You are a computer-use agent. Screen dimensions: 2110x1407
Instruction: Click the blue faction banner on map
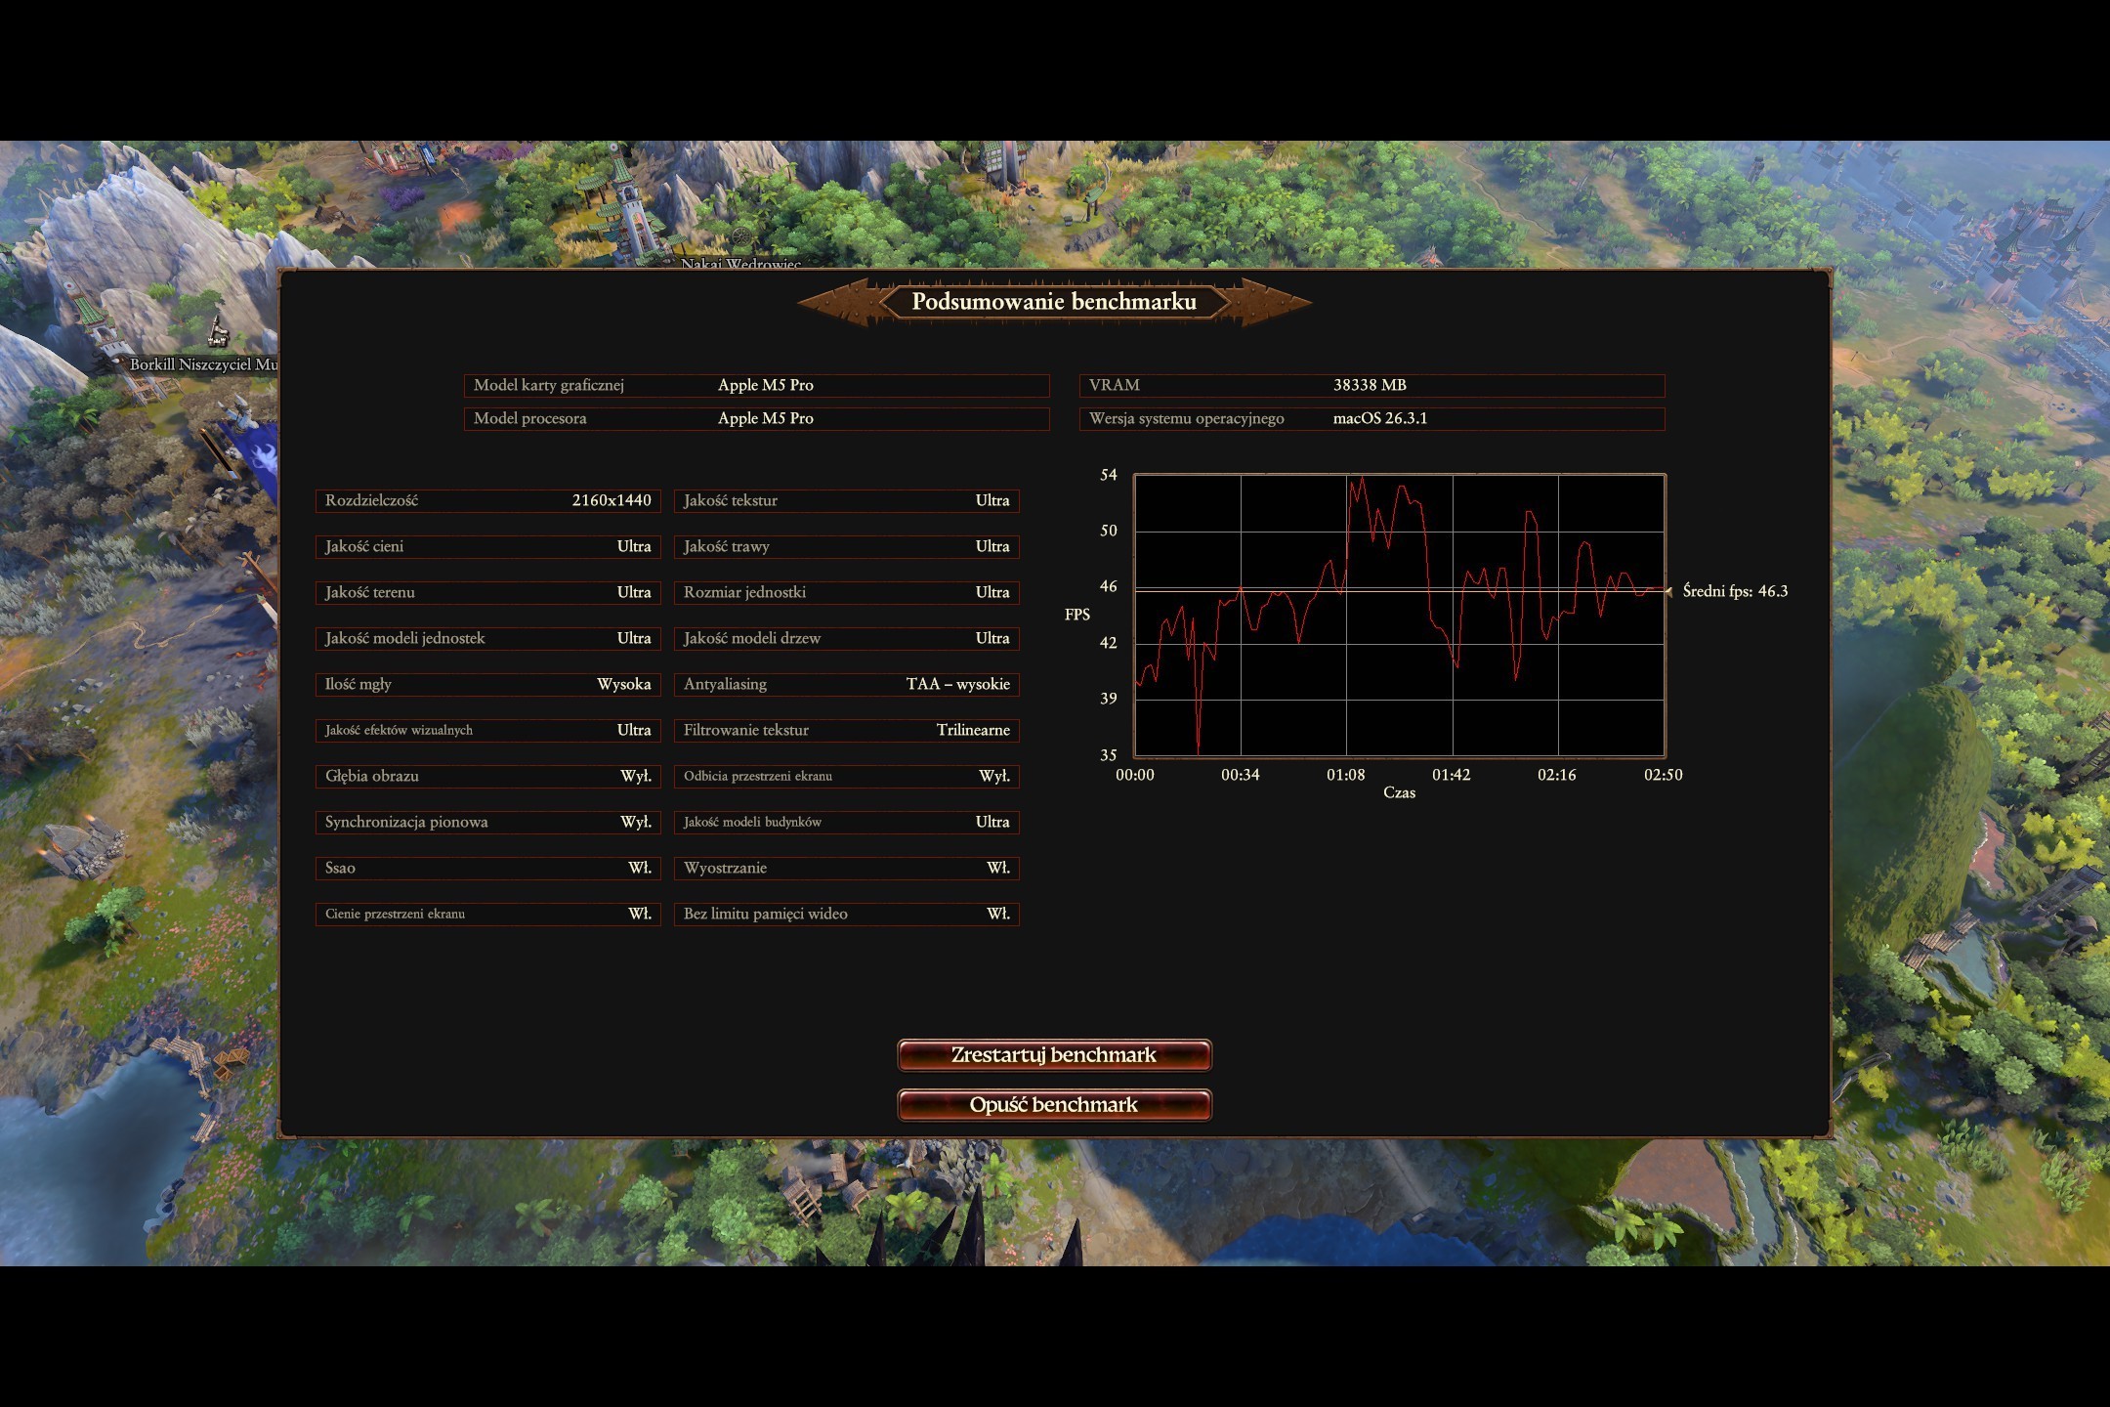pos(262,457)
